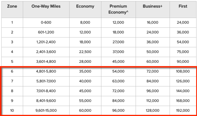Screen dimensions: 197x116
Task: Click the Economy column header
Action: [85, 6]
